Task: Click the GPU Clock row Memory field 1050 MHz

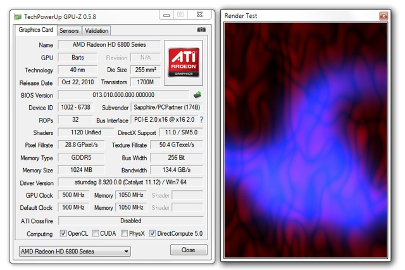Action: click(131, 195)
